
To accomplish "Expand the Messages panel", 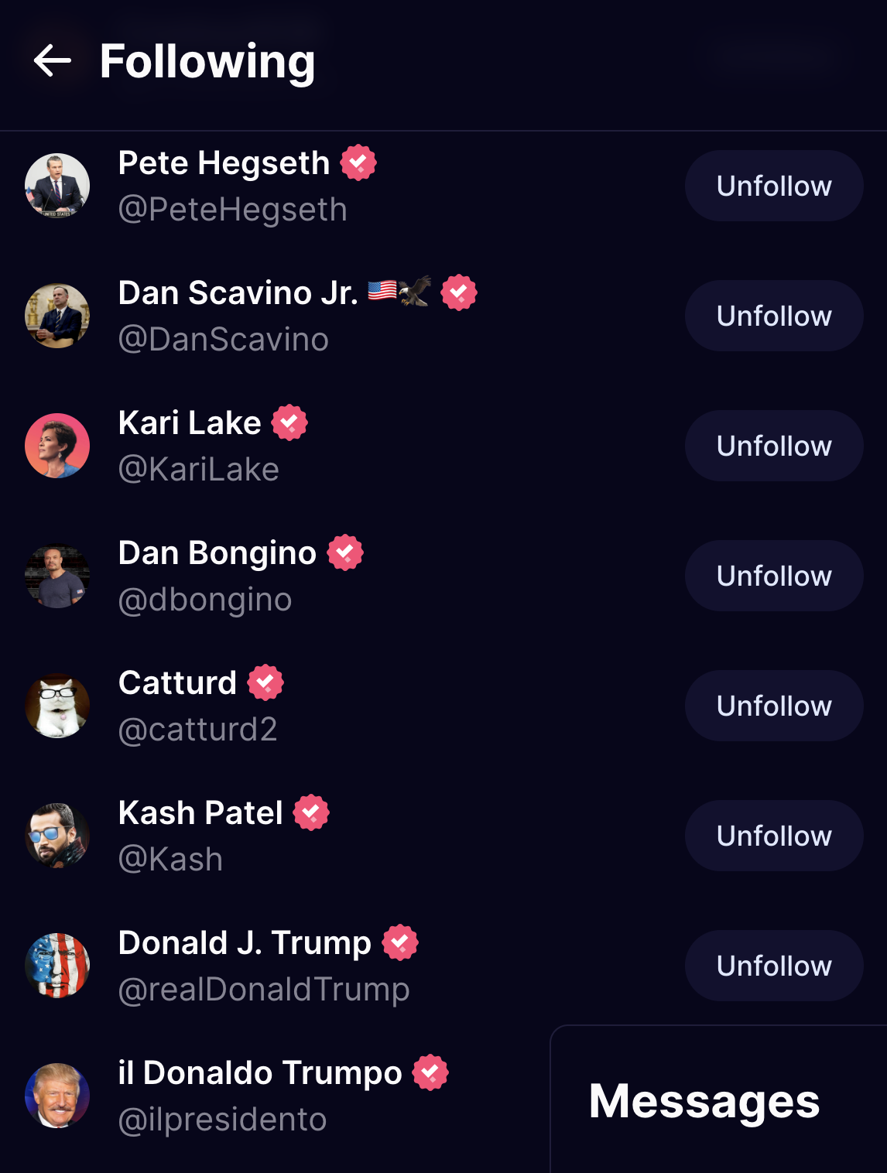I will tap(704, 1101).
